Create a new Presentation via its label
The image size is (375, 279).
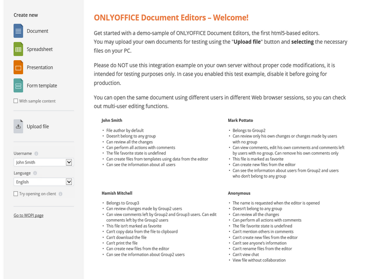coord(40,67)
